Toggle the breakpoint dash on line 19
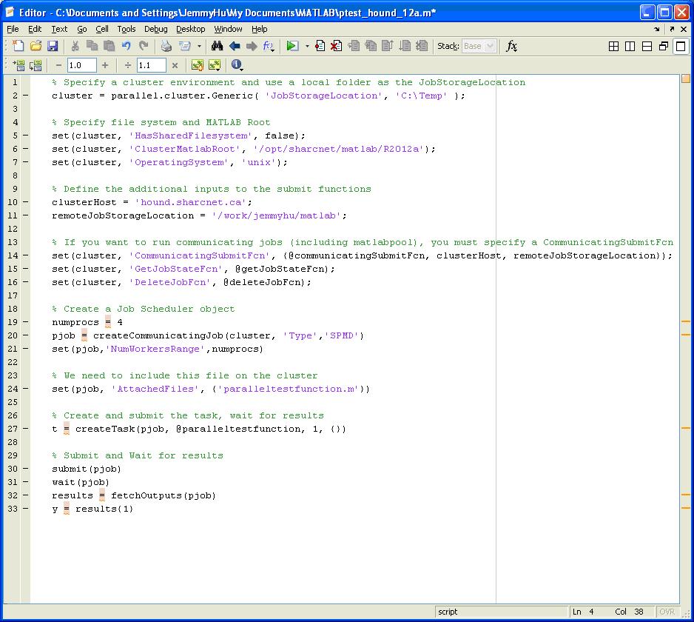Screen dimensions: 694x622 pos(26,322)
